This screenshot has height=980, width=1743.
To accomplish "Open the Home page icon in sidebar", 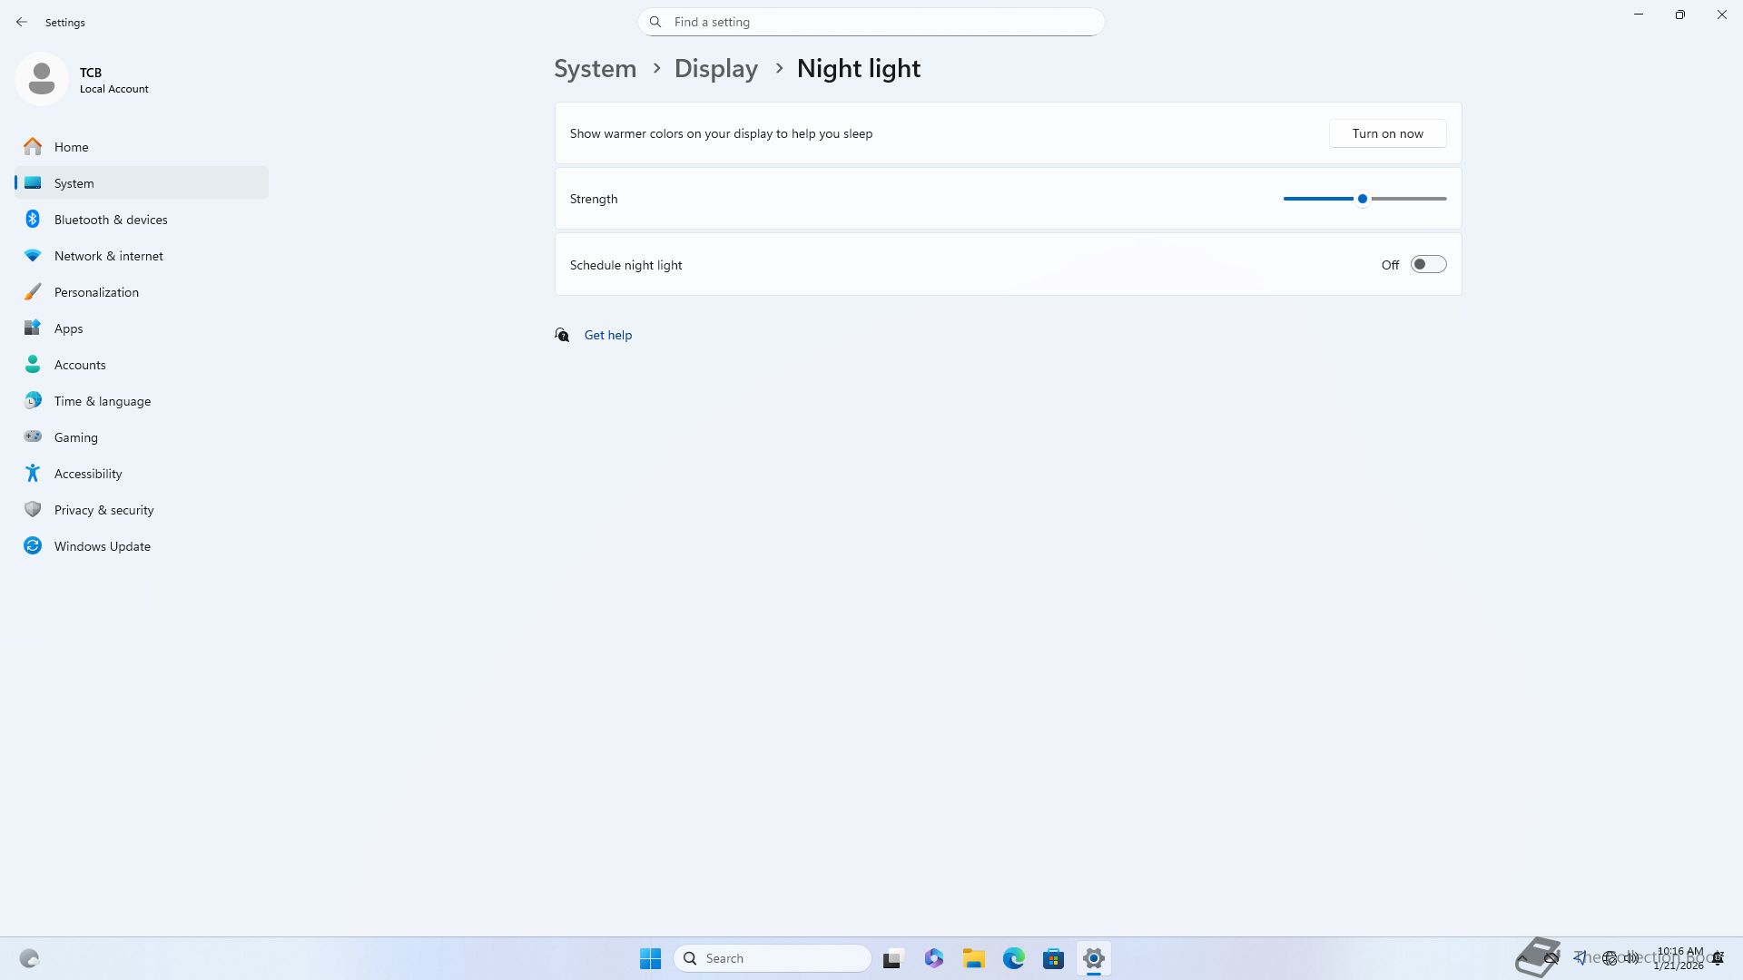I will pos(33,146).
